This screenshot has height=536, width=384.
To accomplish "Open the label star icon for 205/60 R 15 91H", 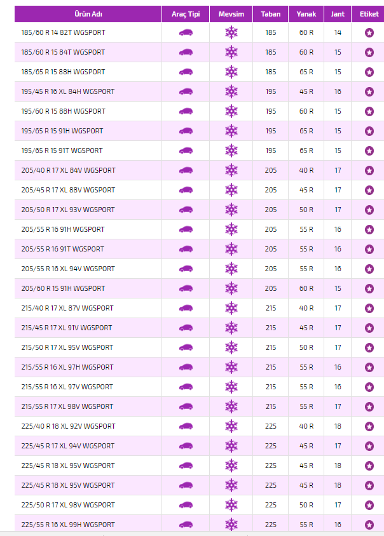I will tap(369, 289).
